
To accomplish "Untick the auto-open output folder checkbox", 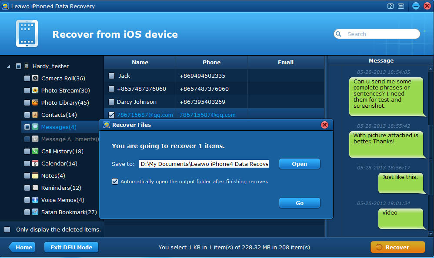I will [115, 182].
